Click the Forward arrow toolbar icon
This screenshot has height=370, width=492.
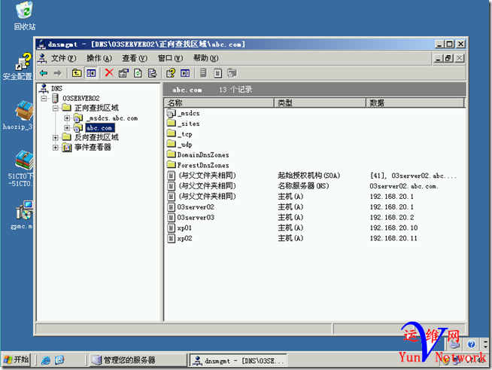57,73
